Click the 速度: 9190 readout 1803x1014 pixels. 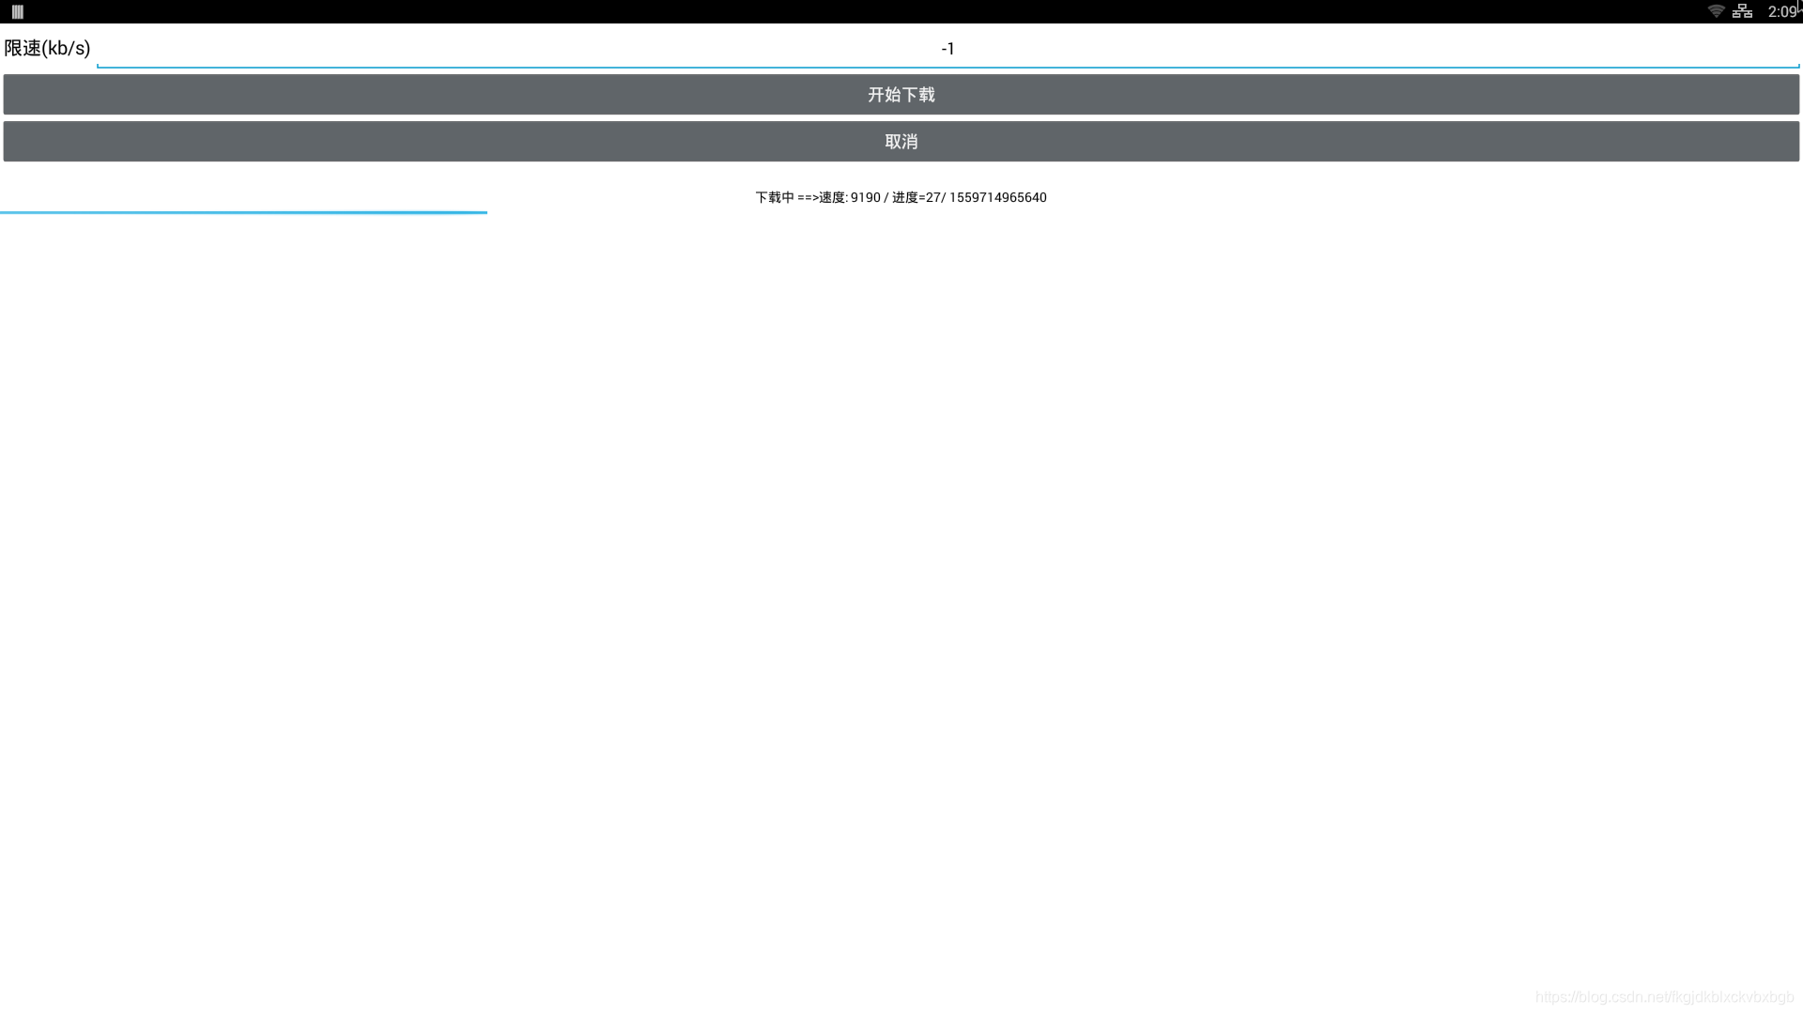coord(850,197)
